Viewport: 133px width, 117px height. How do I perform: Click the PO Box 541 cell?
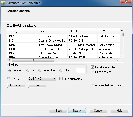[82, 41]
